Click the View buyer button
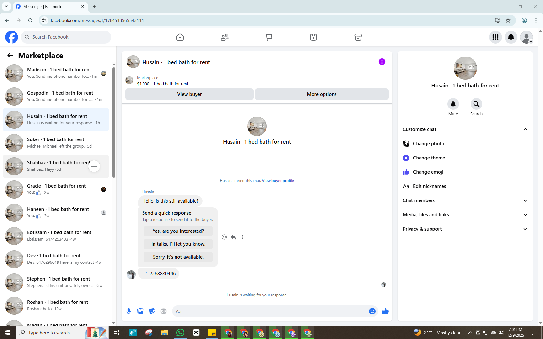543x339 pixels. coord(189,94)
